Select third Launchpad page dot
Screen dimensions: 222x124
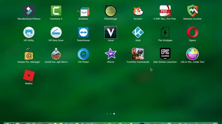point(114,114)
